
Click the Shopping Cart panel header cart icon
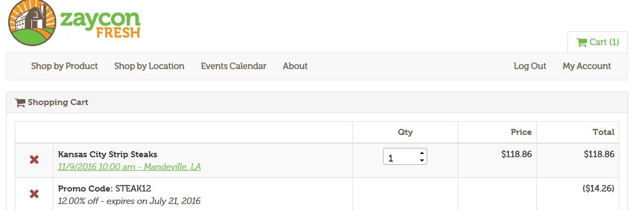tap(20, 103)
